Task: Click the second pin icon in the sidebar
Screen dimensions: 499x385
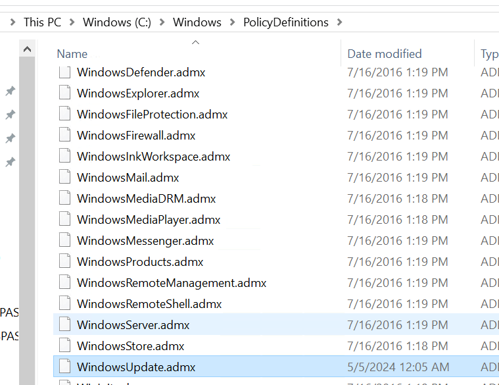Action: tap(10, 115)
